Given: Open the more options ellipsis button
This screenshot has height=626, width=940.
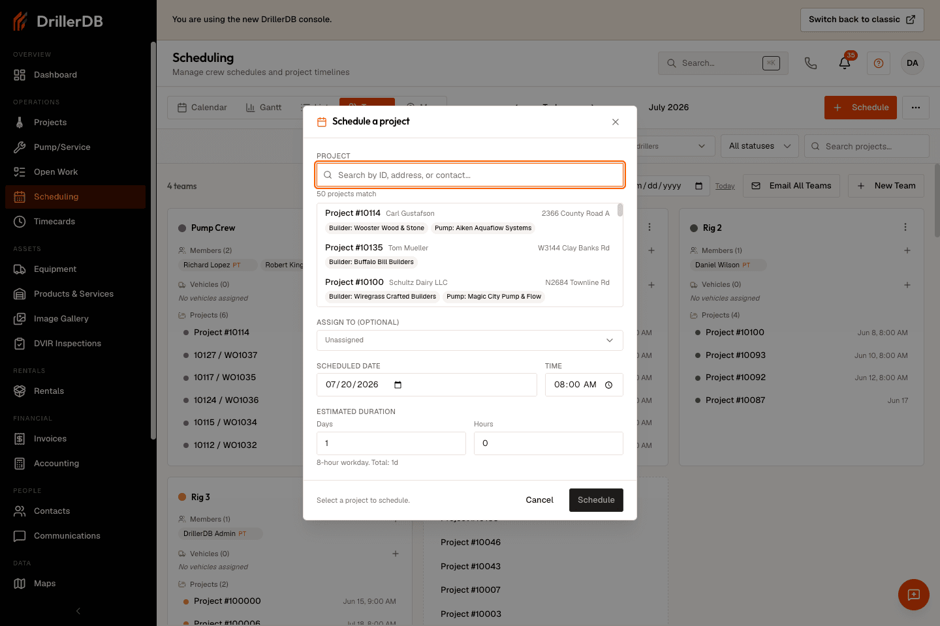Looking at the screenshot, I should 916,108.
